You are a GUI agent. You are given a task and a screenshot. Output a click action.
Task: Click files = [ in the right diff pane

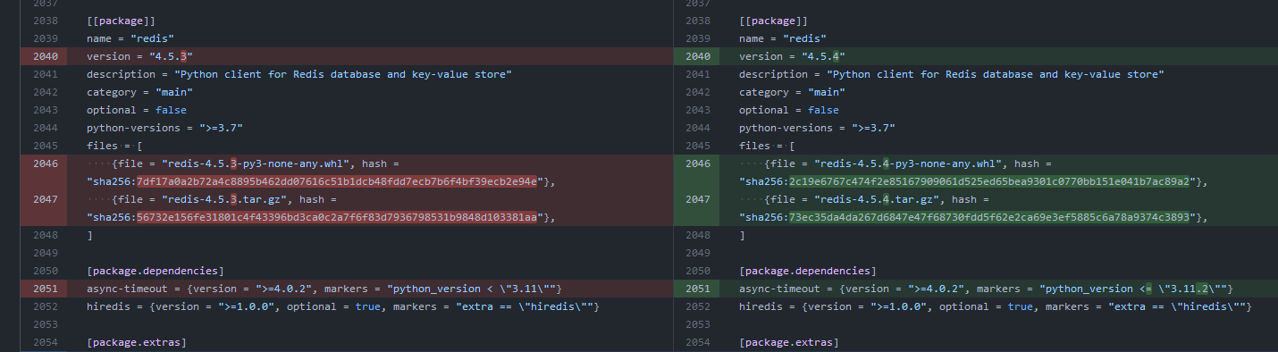tap(768, 146)
